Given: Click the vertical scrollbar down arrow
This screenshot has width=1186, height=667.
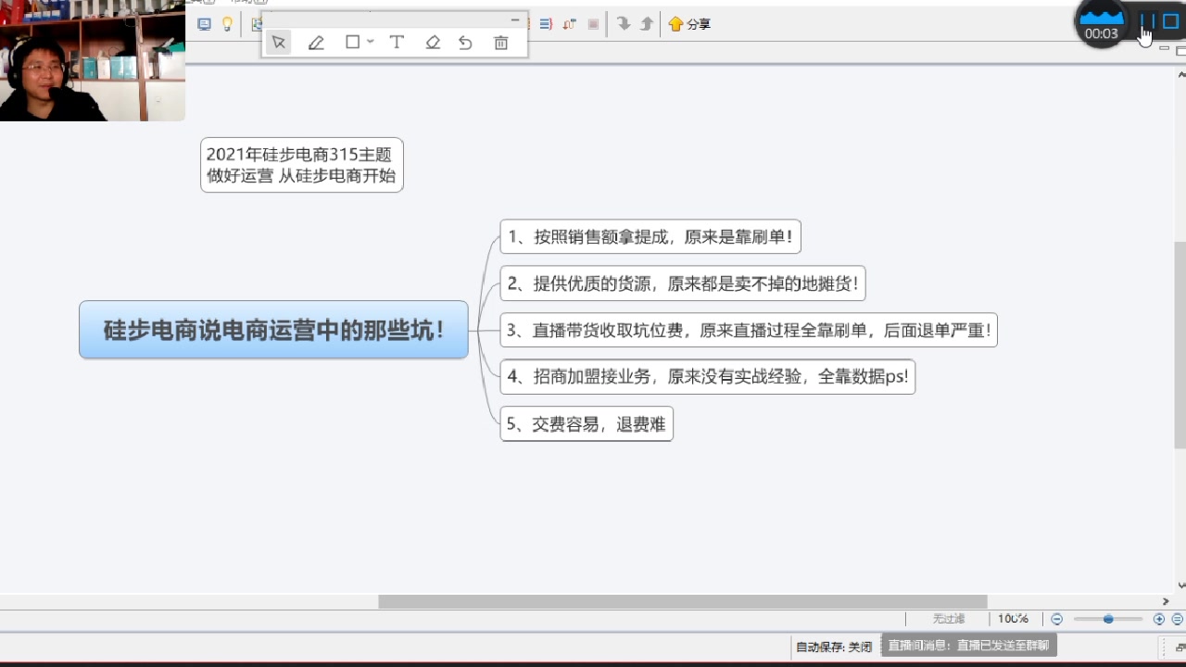Looking at the screenshot, I should [x=1180, y=585].
